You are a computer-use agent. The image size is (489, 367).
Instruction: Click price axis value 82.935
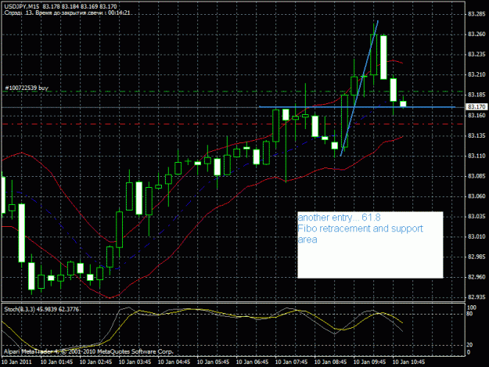(x=476, y=297)
